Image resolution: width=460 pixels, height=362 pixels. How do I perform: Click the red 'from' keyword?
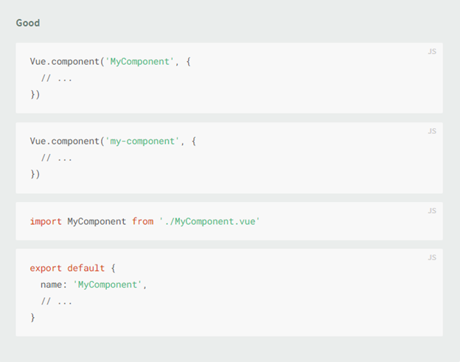142,221
